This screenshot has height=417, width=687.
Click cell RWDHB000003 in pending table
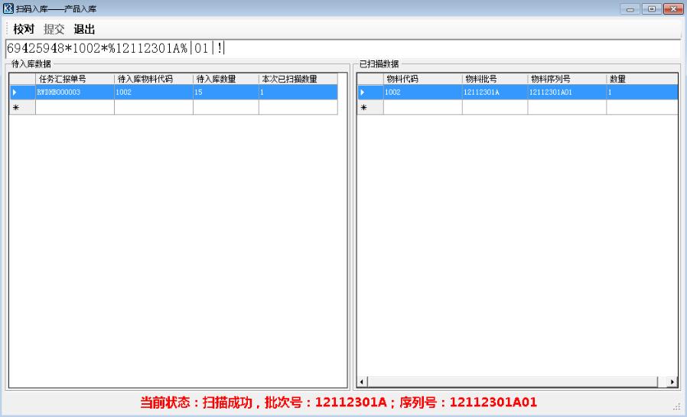pyautogui.click(x=75, y=92)
